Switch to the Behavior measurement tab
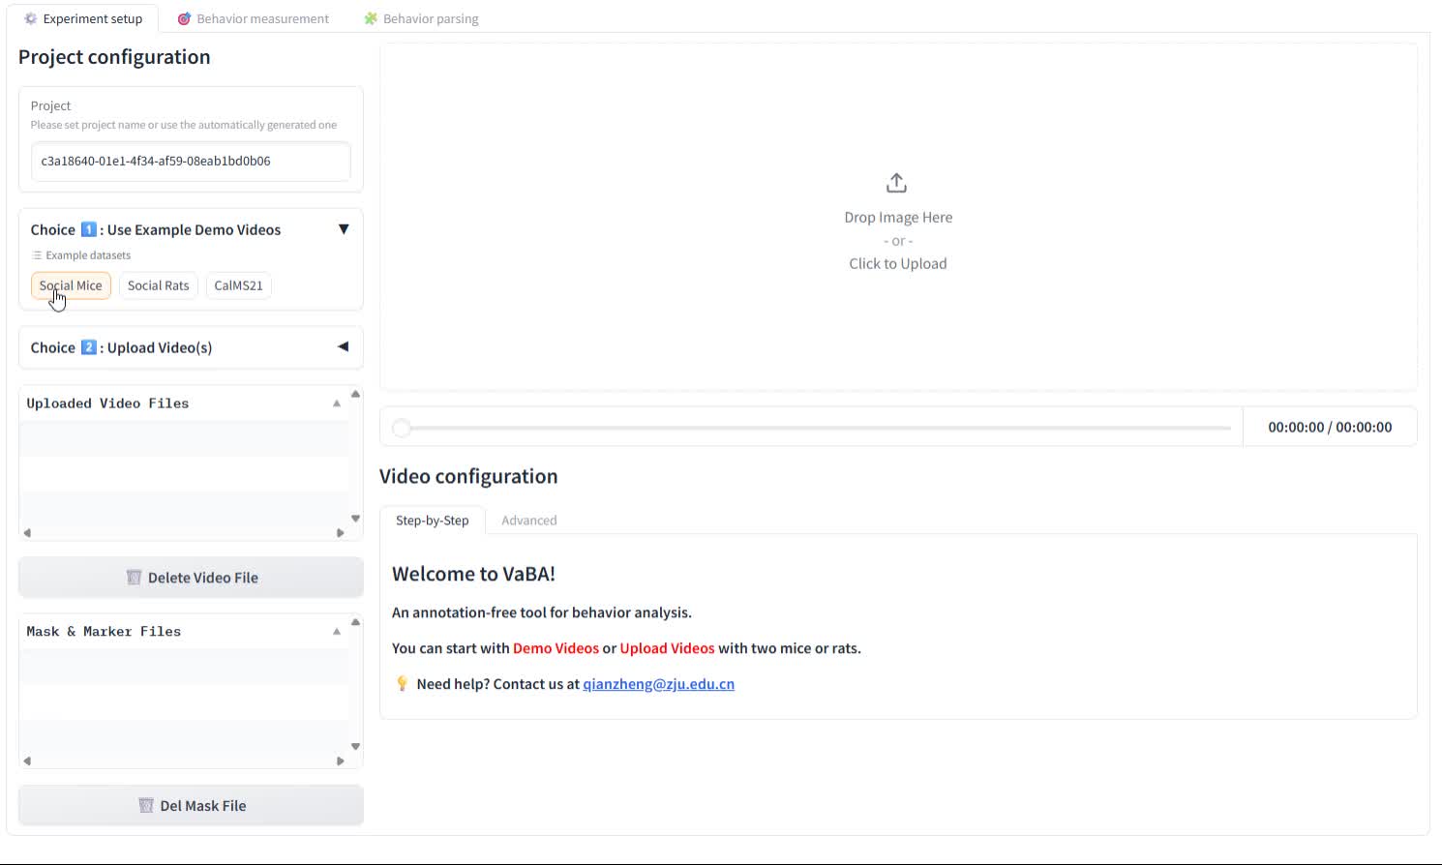Image resolution: width=1442 pixels, height=865 pixels. 253,18
